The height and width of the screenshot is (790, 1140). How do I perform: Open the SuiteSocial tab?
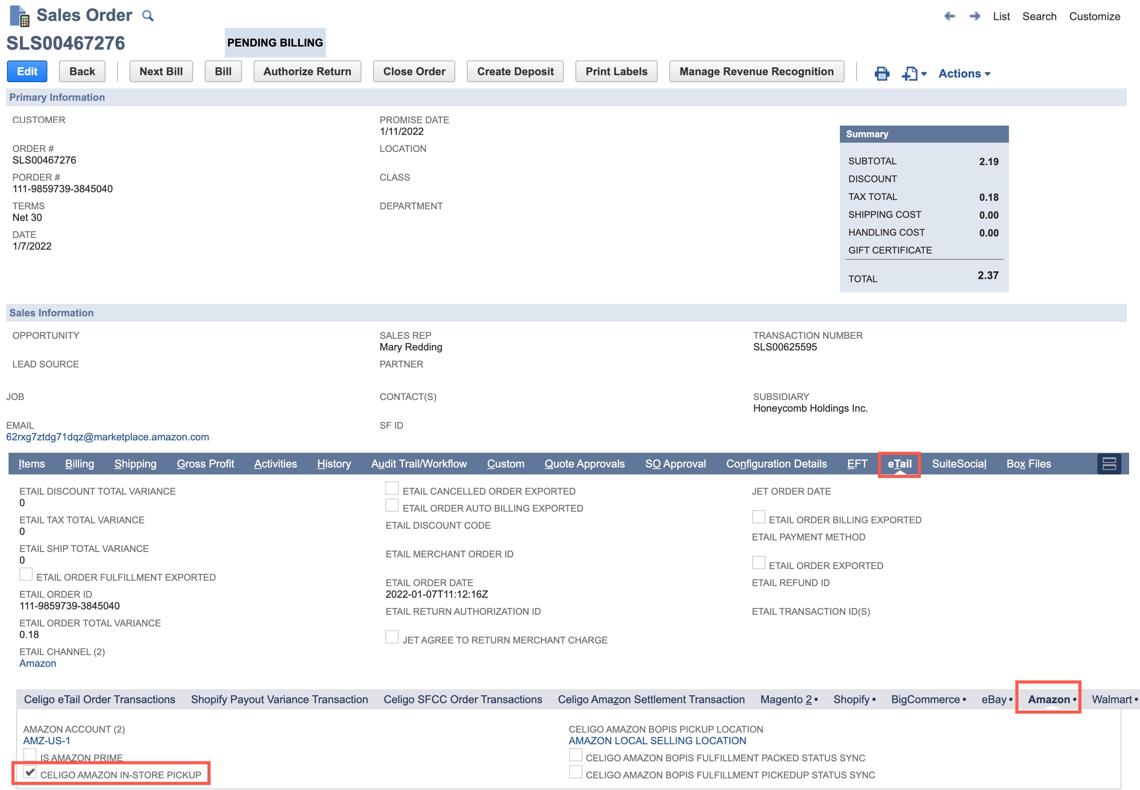coord(959,464)
